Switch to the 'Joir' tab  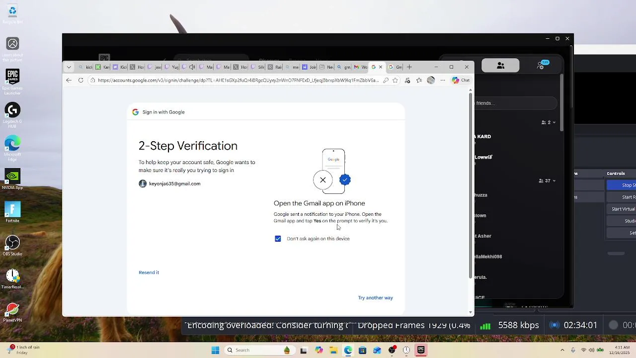[x=309, y=67]
